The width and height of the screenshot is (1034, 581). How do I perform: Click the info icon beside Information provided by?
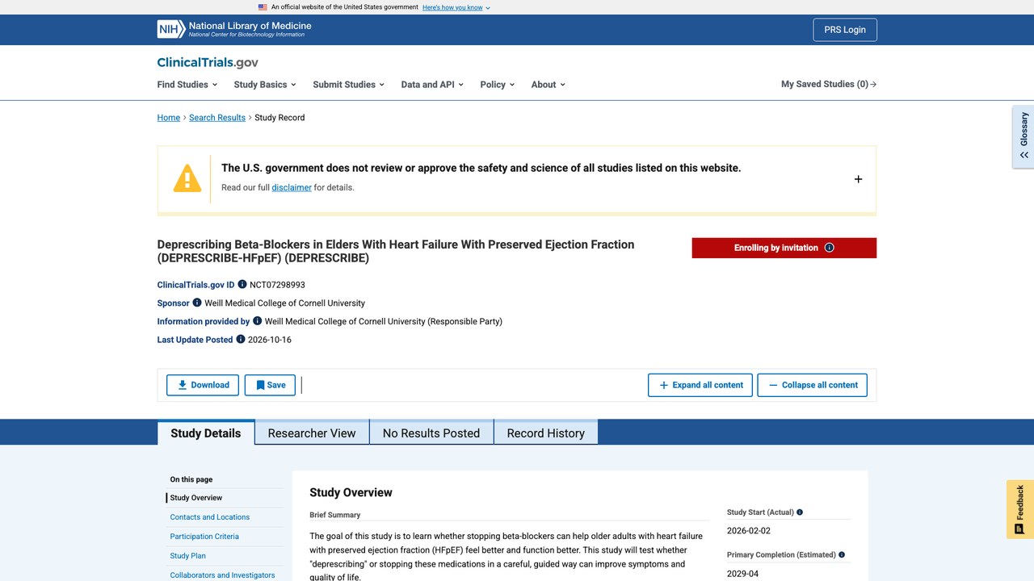(258, 320)
